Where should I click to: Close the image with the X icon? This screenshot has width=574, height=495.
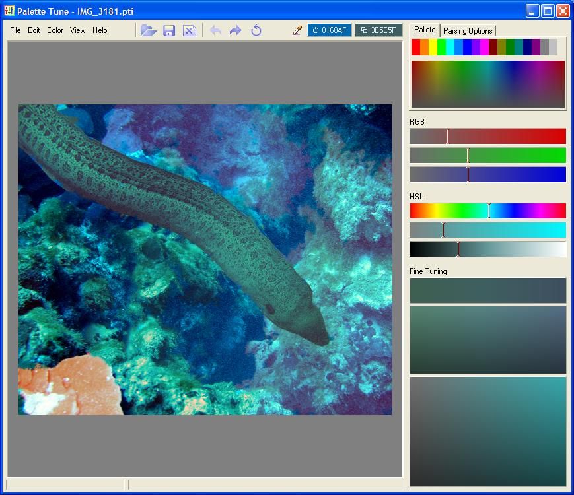[190, 30]
